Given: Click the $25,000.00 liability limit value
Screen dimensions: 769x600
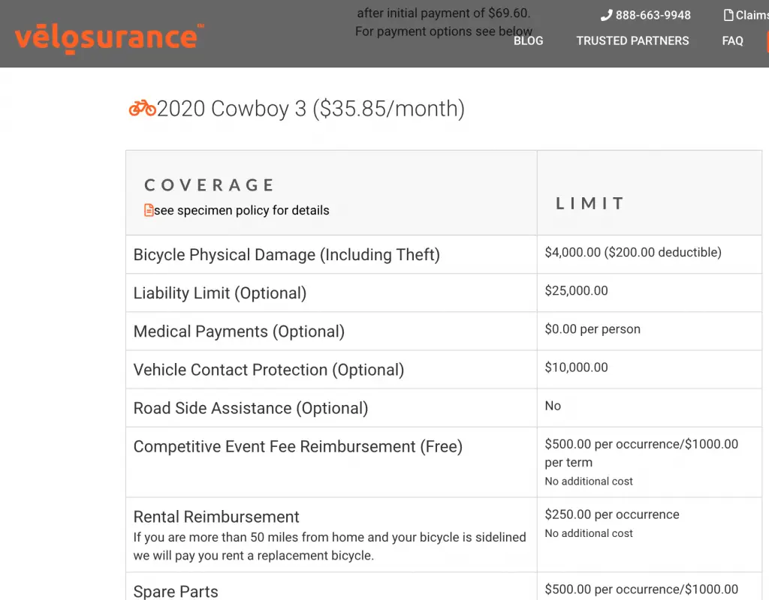Looking at the screenshot, I should [576, 290].
